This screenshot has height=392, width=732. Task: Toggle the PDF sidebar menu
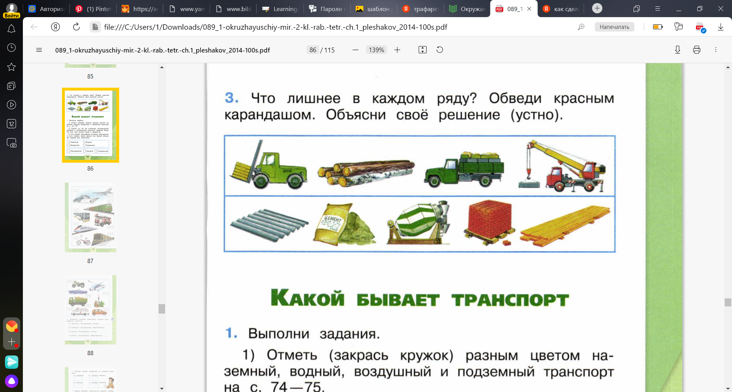point(39,50)
